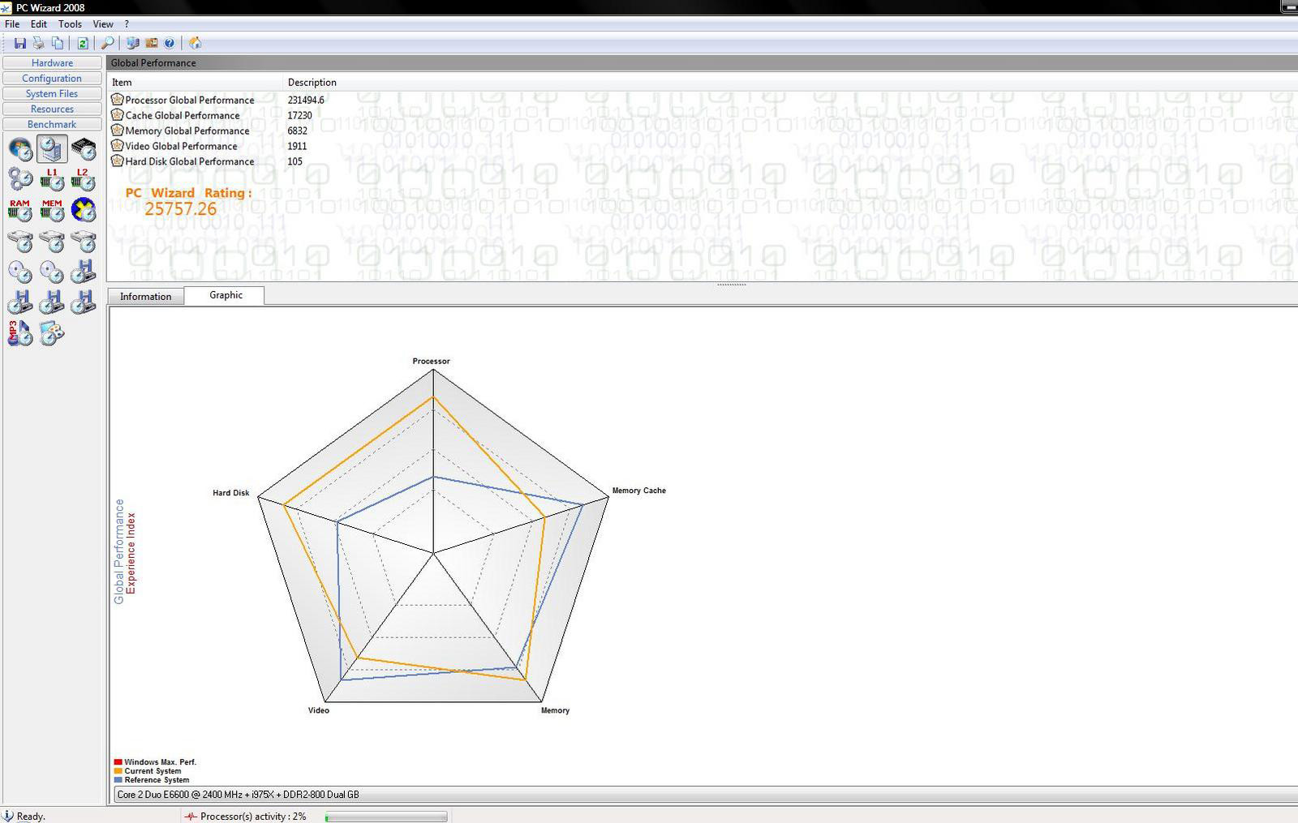This screenshot has width=1298, height=823.
Task: Launch the MP3 compression benchmark icon
Action: click(20, 333)
